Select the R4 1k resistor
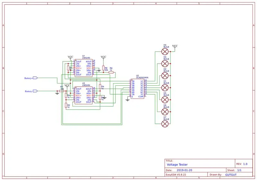The width and height of the screenshot is (257, 181). pos(100,87)
